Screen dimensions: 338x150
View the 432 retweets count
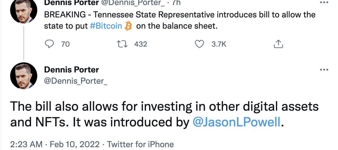click(141, 44)
